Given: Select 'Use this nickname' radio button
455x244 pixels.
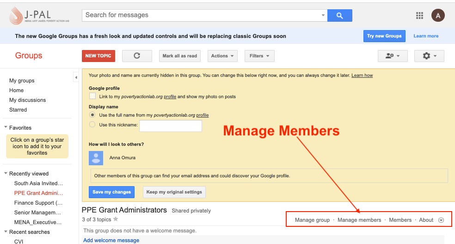Looking at the screenshot, I should (x=92, y=125).
